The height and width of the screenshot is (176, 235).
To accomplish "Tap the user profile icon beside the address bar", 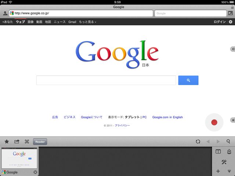I will pyautogui.click(x=5, y=13).
